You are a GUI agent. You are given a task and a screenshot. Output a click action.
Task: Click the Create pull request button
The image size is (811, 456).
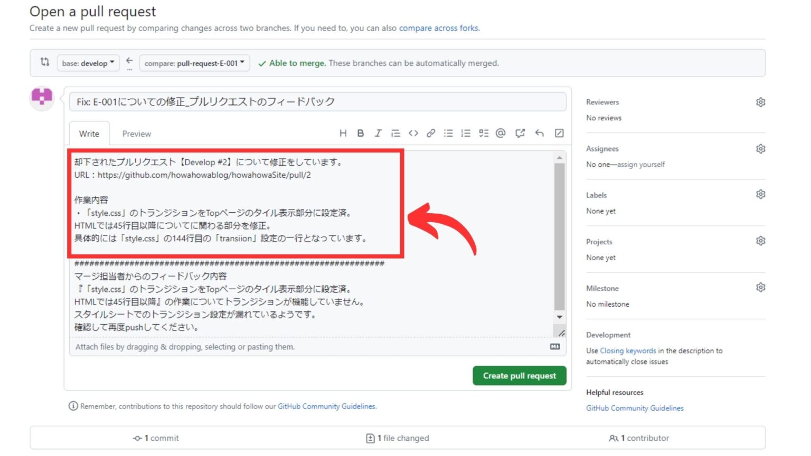click(x=519, y=375)
